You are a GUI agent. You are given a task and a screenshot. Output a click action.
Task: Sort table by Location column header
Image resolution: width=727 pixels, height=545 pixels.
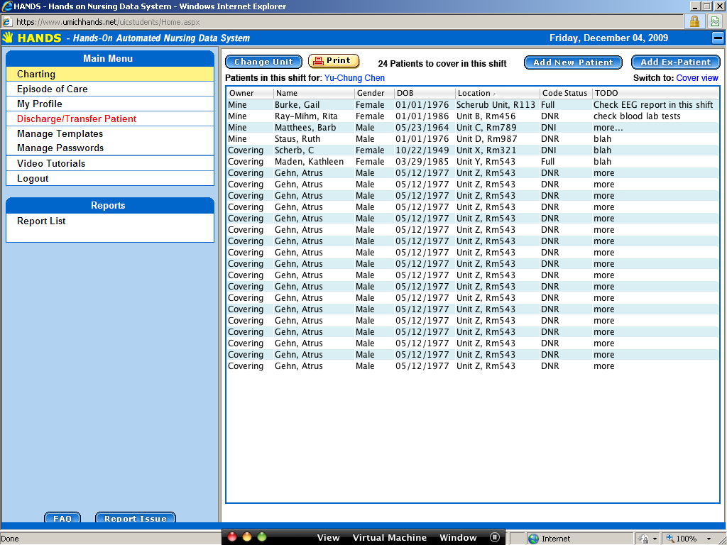pos(498,93)
